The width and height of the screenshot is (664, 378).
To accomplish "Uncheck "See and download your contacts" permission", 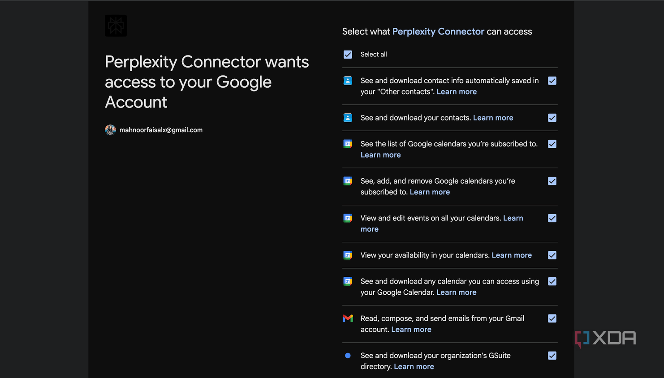I will coord(552,118).
